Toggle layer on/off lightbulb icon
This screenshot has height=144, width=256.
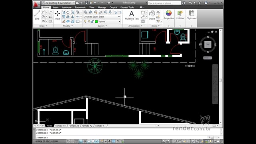85,21
